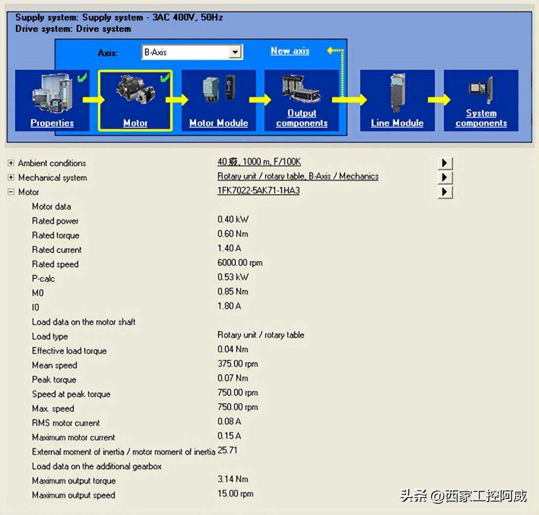The width and height of the screenshot is (539, 515).
Task: Expand the Mechanical system section
Action: tap(11, 178)
